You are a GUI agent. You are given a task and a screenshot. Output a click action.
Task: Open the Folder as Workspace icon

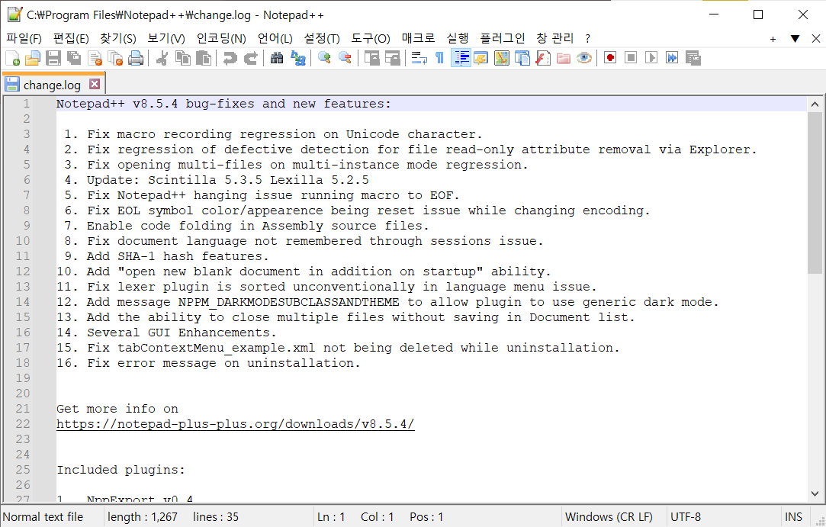coord(563,58)
